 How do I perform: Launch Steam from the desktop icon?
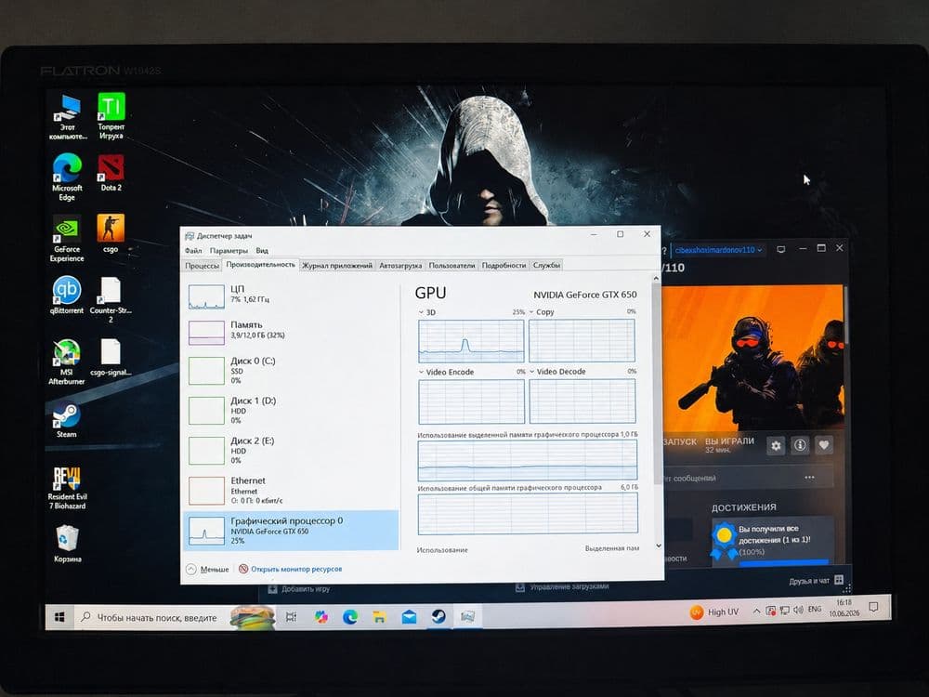[66, 420]
